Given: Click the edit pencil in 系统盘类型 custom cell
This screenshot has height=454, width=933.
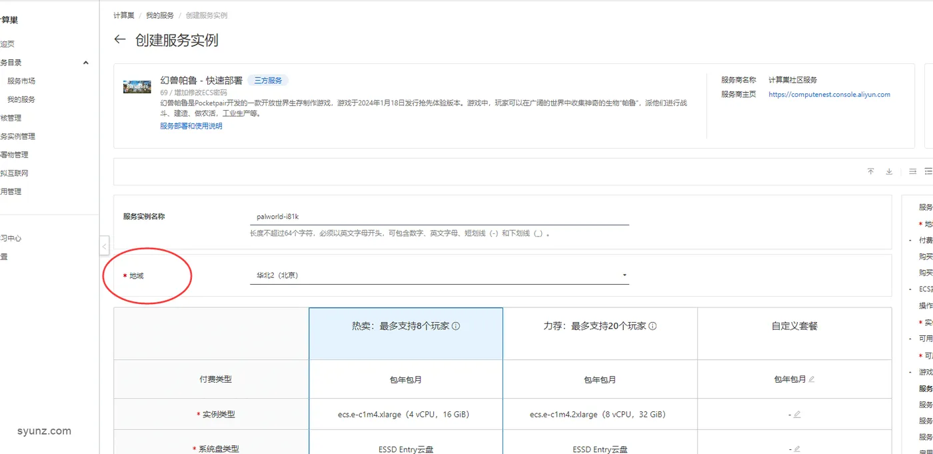Looking at the screenshot, I should (797, 449).
